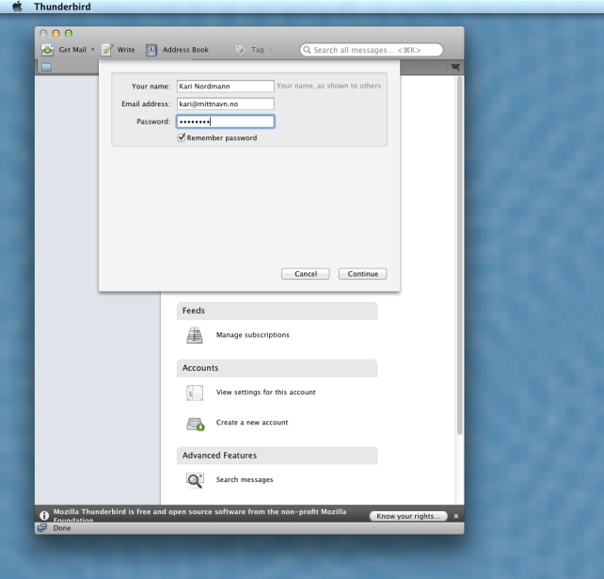This screenshot has height=579, width=604.
Task: Open Search messages link
Action: point(245,479)
